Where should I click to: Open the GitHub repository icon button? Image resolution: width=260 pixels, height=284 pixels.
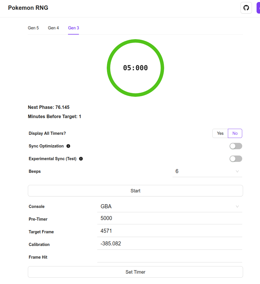(246, 8)
